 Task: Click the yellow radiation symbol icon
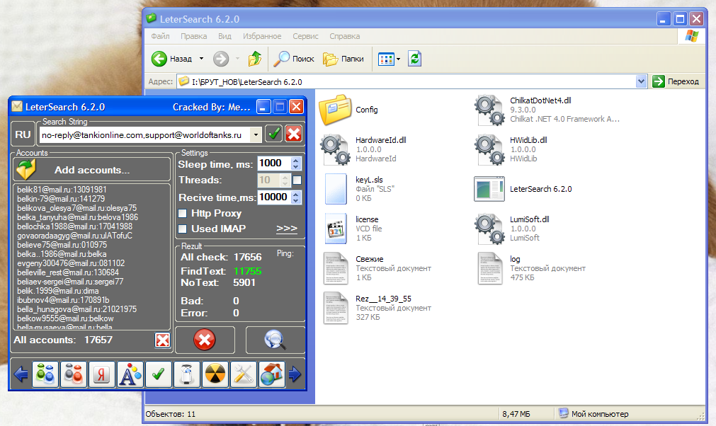215,374
